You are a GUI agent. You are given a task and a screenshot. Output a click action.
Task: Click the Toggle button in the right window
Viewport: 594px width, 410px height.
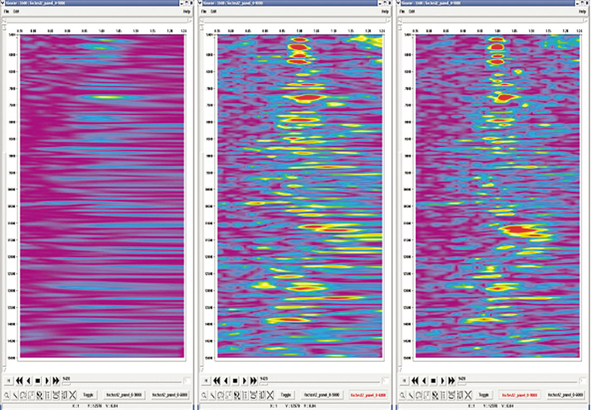484,395
